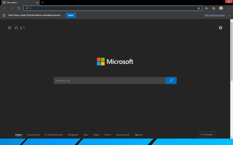Click the vertical scrollbar thumb
Image resolution: width=233 pixels, height=145 pixels.
232,52
